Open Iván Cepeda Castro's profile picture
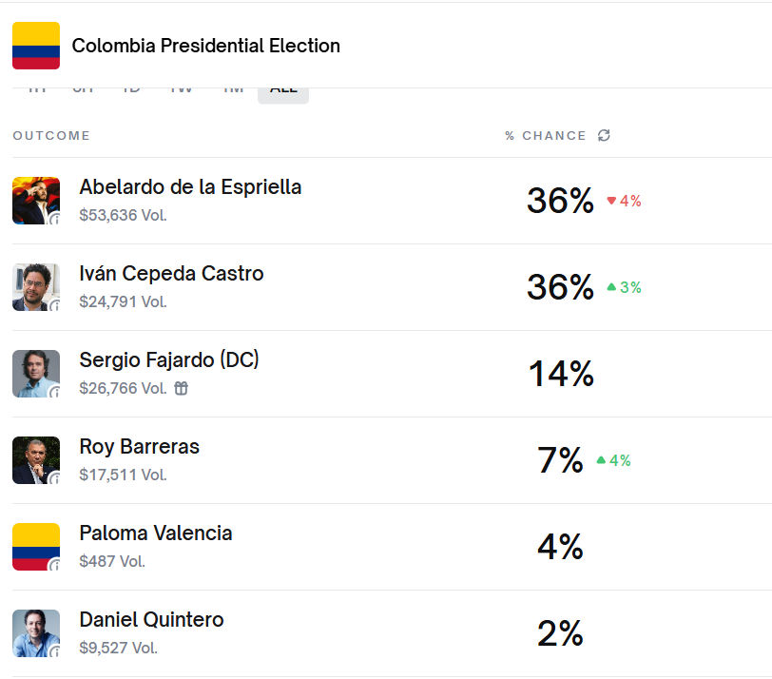Viewport: 772px width, 679px height. 36,287
